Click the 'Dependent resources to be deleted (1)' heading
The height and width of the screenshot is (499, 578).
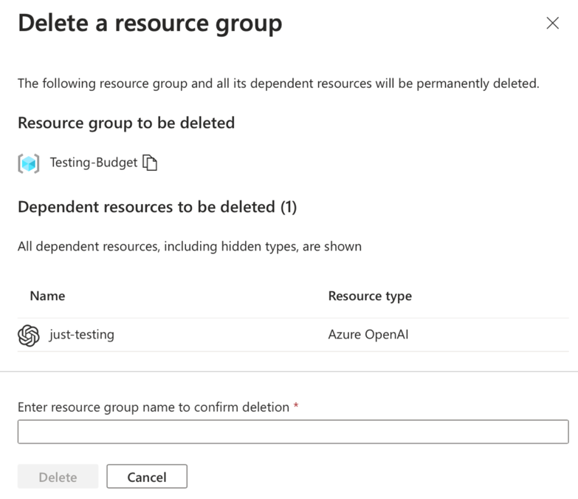click(157, 207)
